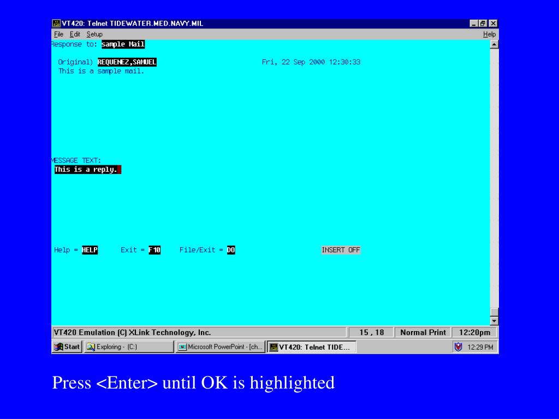Click the PowerPoint icon in the taskbar
The image size is (559, 419).
pyautogui.click(x=182, y=346)
